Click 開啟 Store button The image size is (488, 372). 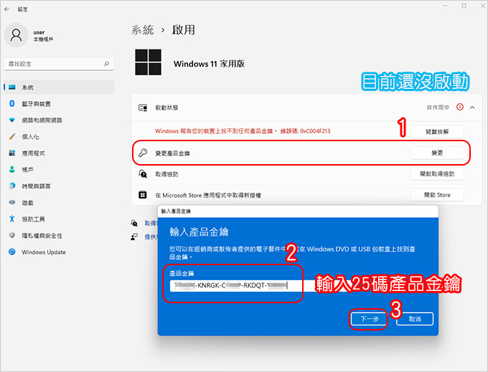click(x=437, y=195)
